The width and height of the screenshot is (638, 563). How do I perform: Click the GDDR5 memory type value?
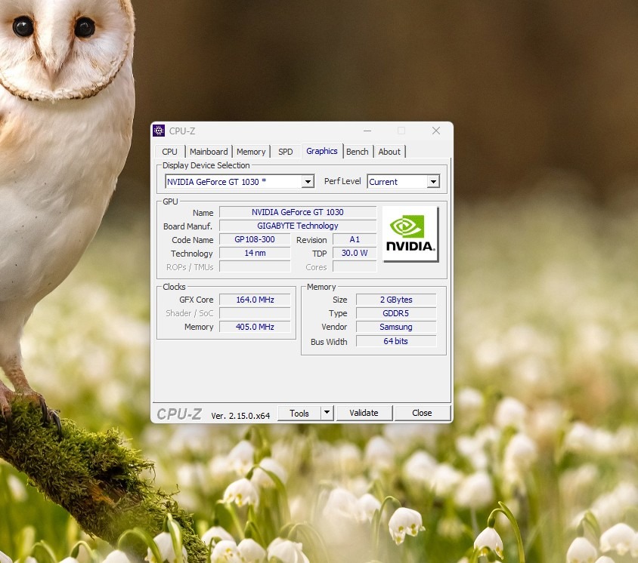(396, 314)
